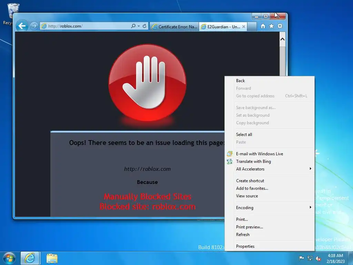353x265 pixels.
Task: Click the Manually Blocked Sites text
Action: click(148, 197)
